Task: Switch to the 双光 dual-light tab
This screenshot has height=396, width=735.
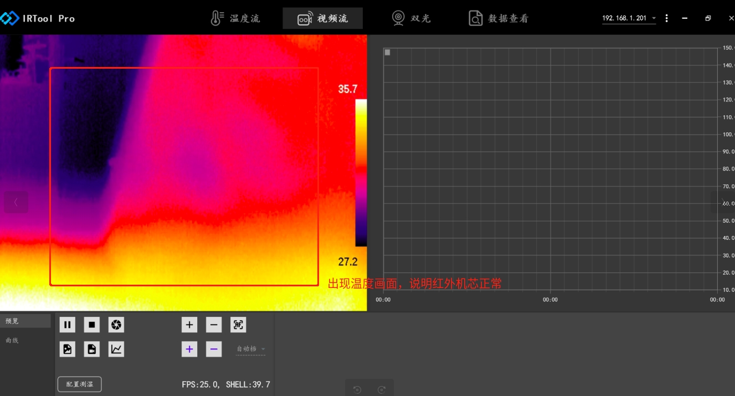Action: [x=411, y=18]
